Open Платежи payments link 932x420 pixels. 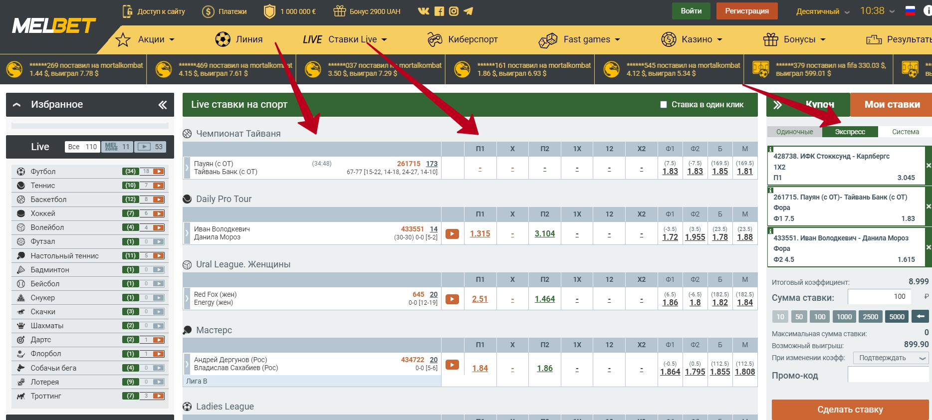click(x=224, y=11)
